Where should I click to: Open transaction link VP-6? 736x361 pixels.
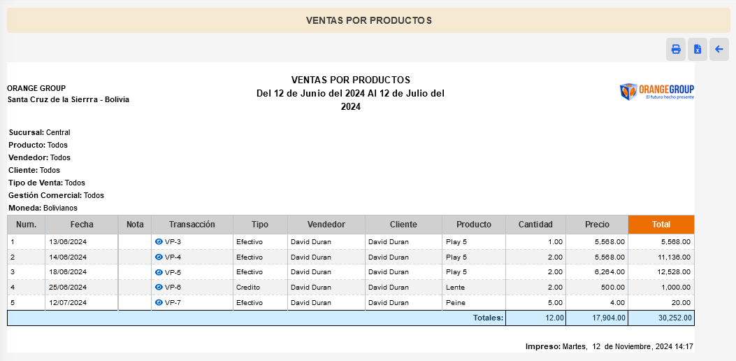173,287
